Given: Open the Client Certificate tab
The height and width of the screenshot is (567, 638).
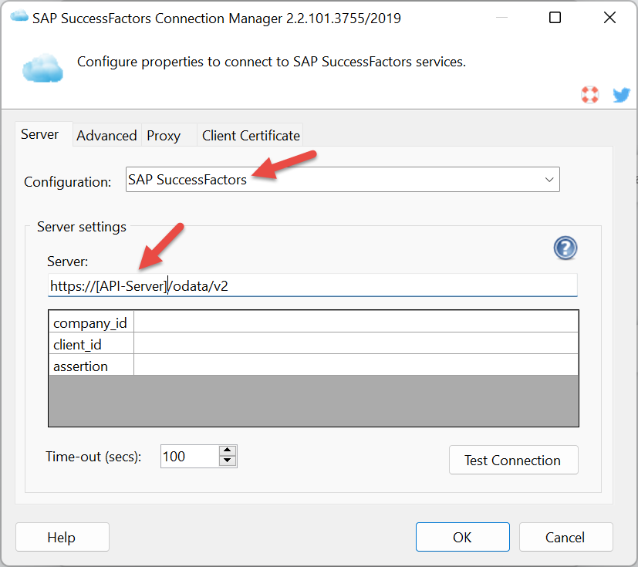Looking at the screenshot, I should (251, 136).
